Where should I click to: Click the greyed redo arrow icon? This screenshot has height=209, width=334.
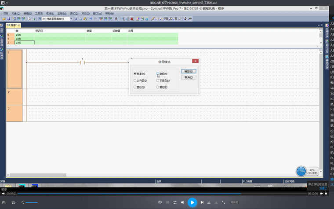(x=95, y=19)
